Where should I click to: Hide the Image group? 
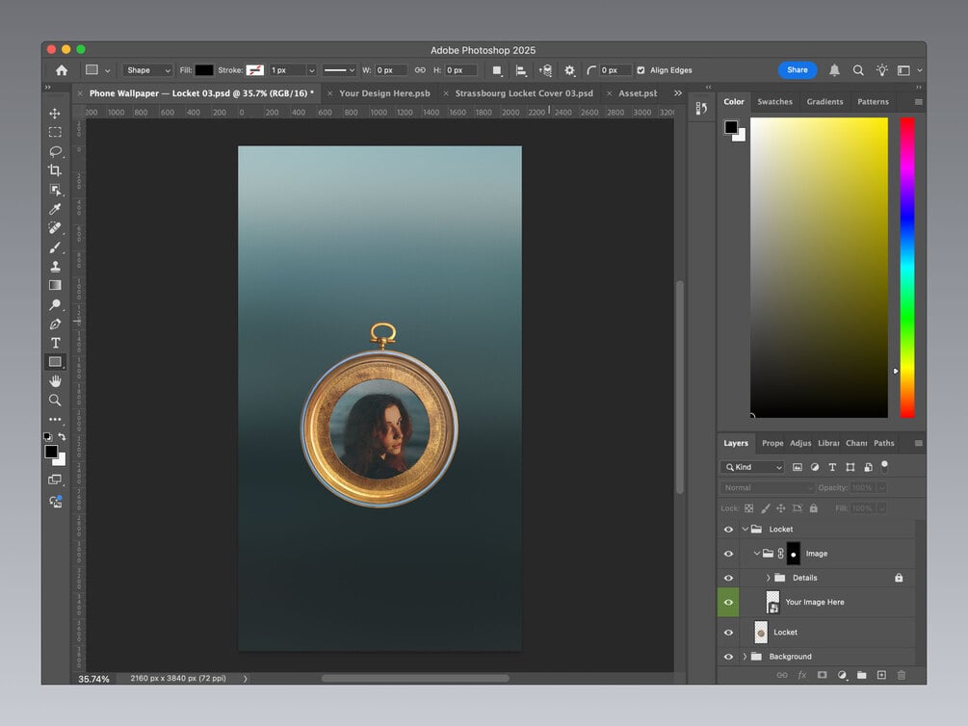click(x=728, y=554)
